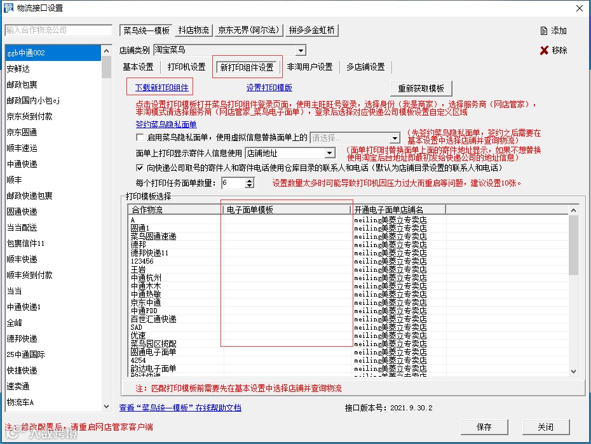Open the 店铺地址 sender info dropdown
The height and width of the screenshot is (444, 591).
330,153
